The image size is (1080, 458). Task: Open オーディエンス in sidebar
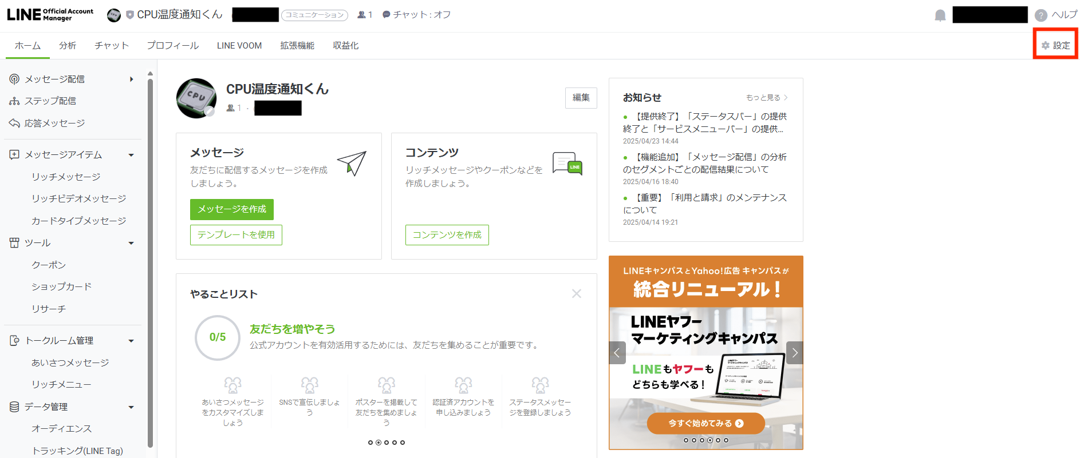pyautogui.click(x=61, y=428)
